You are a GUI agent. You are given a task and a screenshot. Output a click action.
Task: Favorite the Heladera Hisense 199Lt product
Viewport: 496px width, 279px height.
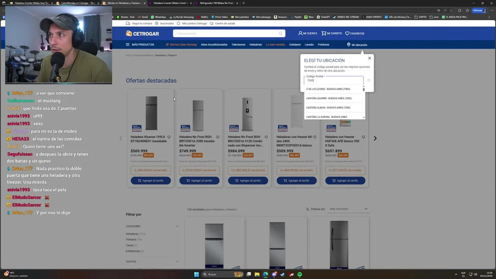[x=169, y=137]
